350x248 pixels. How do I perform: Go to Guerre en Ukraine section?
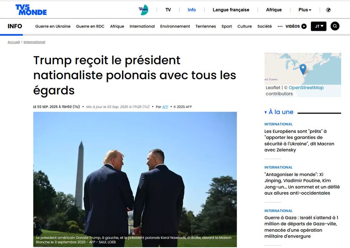coord(52,26)
